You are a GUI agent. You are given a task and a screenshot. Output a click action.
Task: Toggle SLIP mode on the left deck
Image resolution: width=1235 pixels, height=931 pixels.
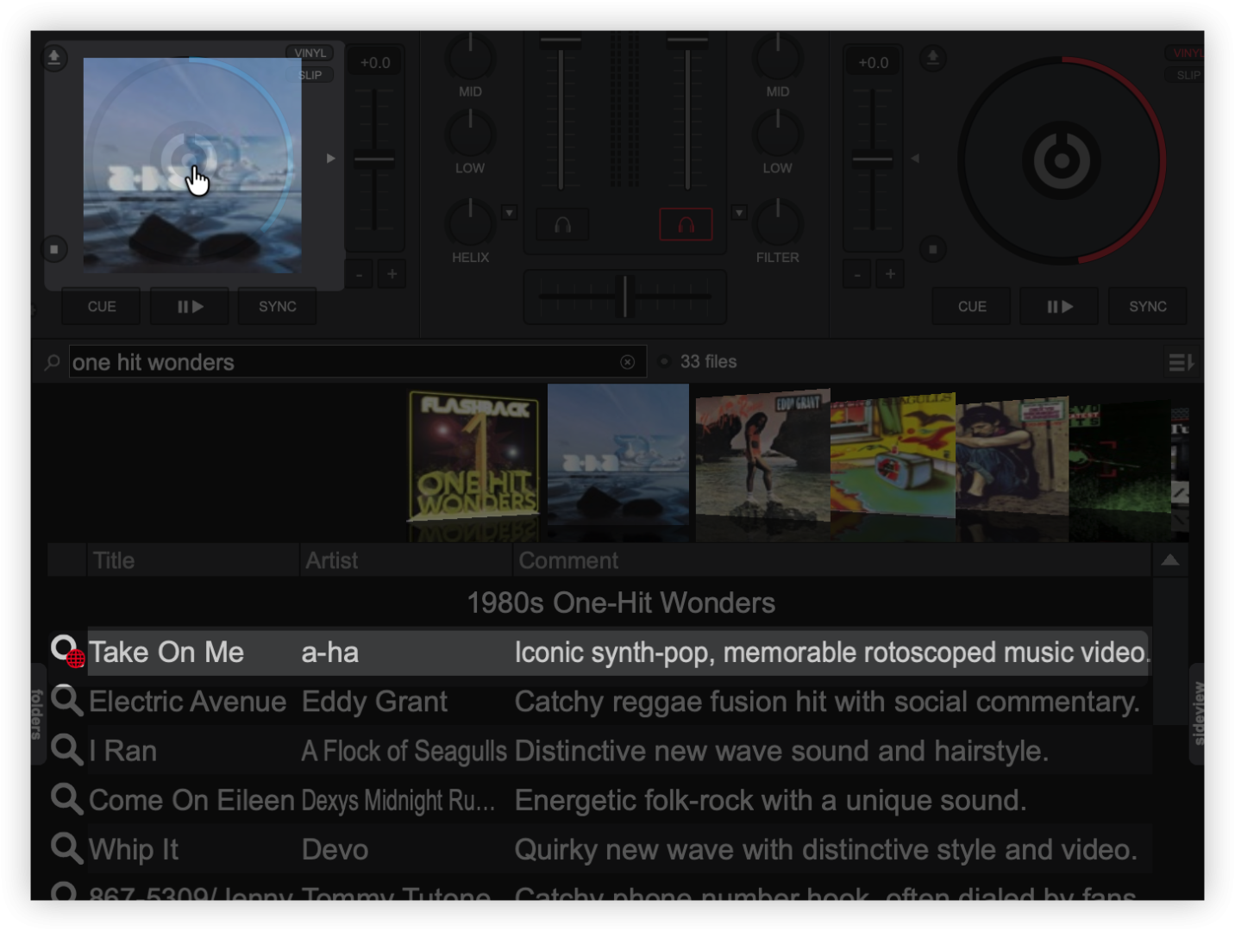coord(310,75)
